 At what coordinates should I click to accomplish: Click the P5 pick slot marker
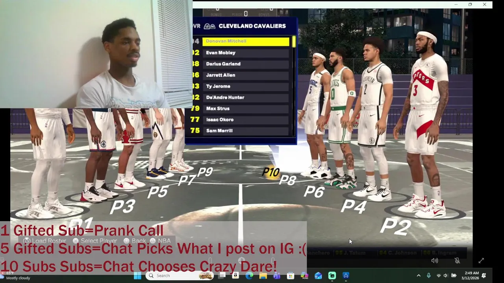coord(157,192)
